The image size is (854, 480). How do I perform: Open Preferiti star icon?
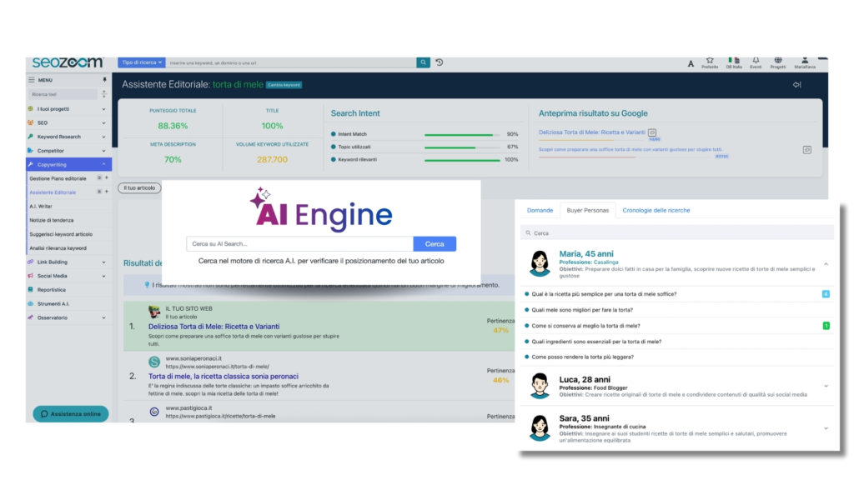(710, 60)
